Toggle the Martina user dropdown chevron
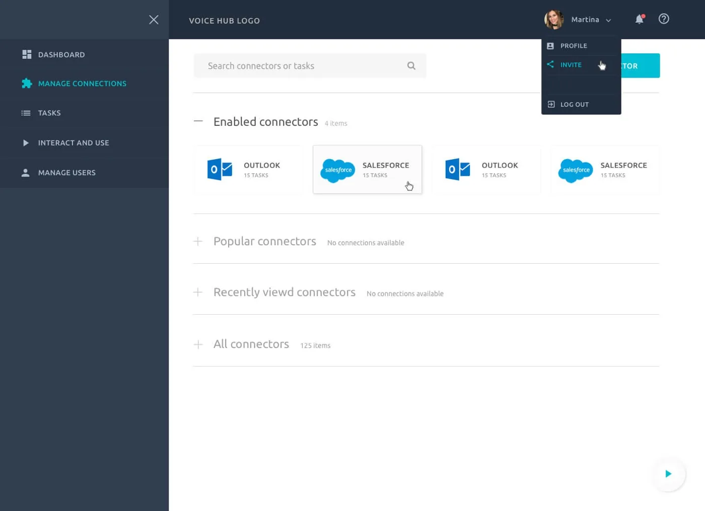The width and height of the screenshot is (705, 511). tap(608, 21)
